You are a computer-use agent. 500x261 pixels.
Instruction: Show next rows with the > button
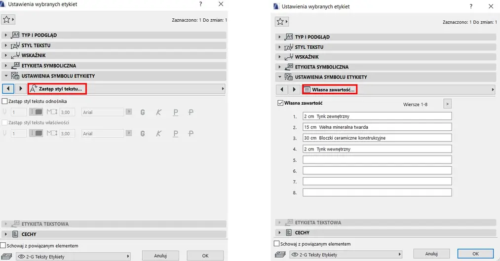tap(447, 104)
